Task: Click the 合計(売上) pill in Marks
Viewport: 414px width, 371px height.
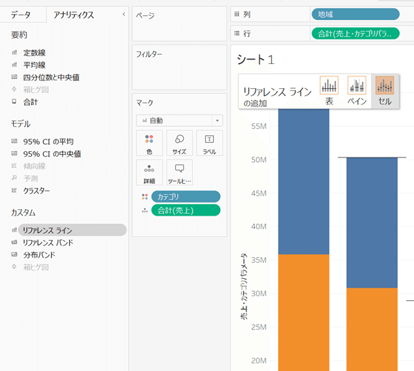Action: click(186, 211)
